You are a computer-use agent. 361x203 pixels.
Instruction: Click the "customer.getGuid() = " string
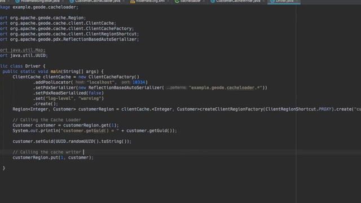click(x=90, y=131)
